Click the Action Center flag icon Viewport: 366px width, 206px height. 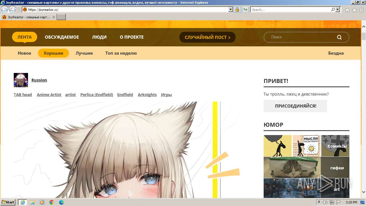point(339,202)
